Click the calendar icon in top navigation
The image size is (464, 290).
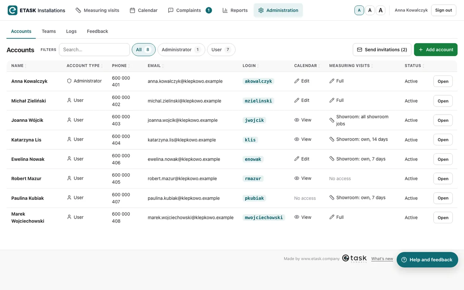132,10
